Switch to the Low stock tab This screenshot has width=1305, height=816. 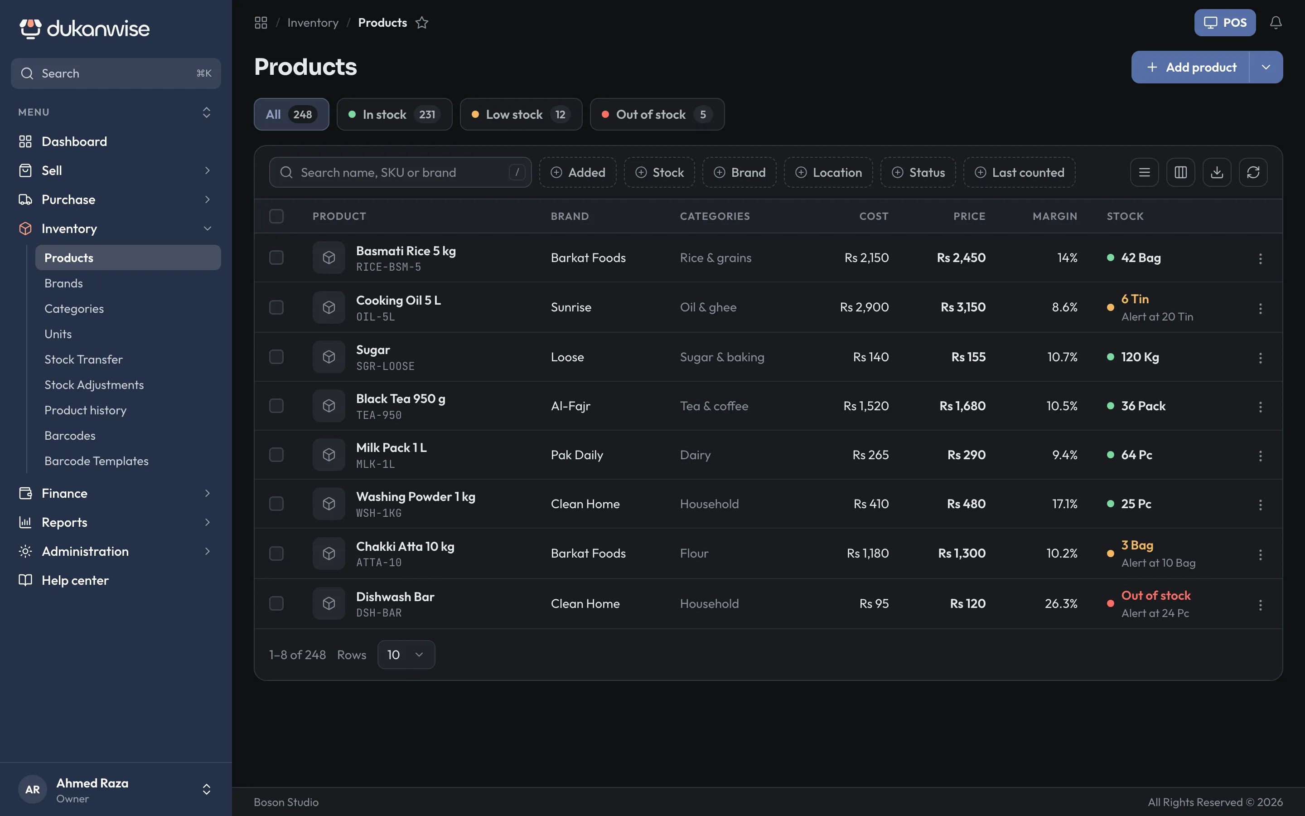click(x=521, y=114)
